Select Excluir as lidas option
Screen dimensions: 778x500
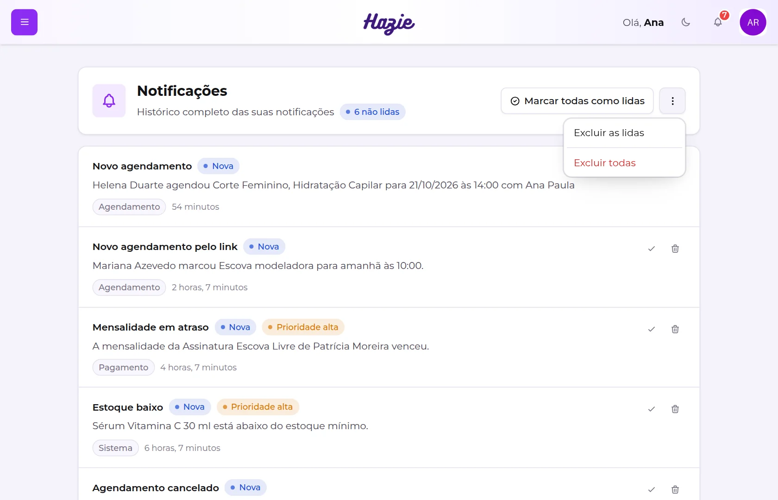pyautogui.click(x=624, y=133)
